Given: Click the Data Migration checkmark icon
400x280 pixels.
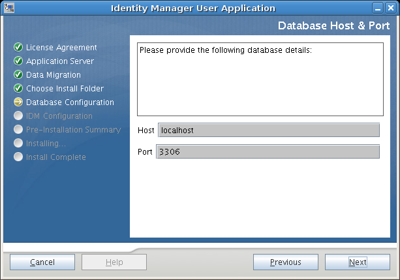Looking at the screenshot, I should coord(18,75).
